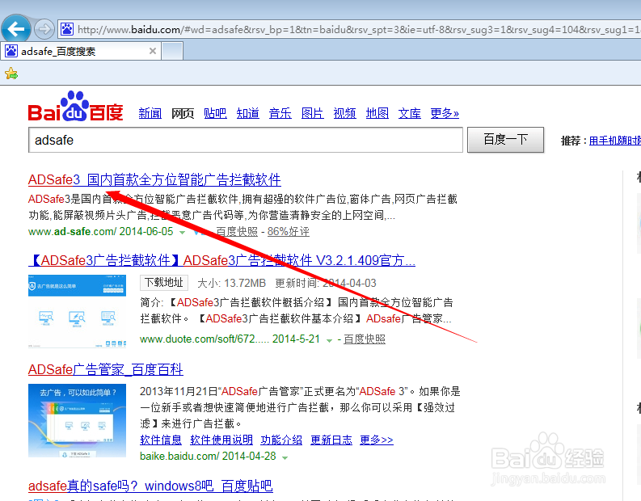
Task: Open 百度快照 for the ad-safe.com result
Action: coord(237,232)
